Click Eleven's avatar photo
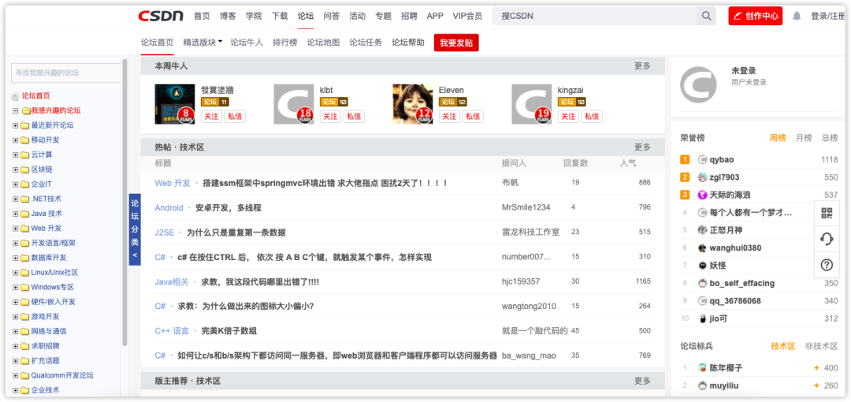The height and width of the screenshot is (402, 851). click(x=412, y=104)
